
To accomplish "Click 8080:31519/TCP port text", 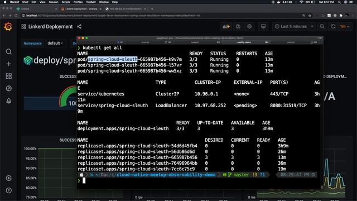I will pos(288,106).
